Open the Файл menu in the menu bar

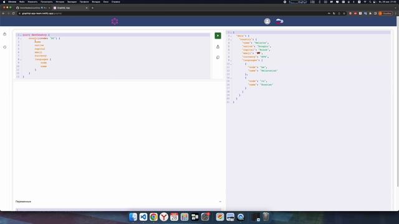coord(22,2)
